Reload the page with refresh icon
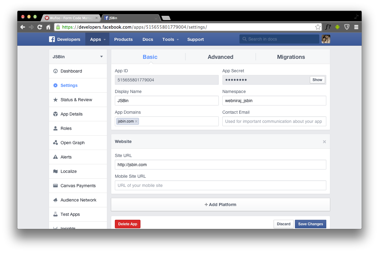Image resolution: width=379 pixels, height=253 pixels. 40,27
